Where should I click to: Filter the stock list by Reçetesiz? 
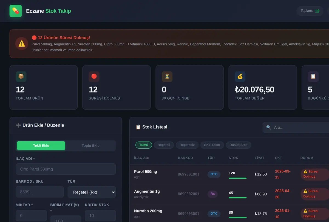coord(187,145)
